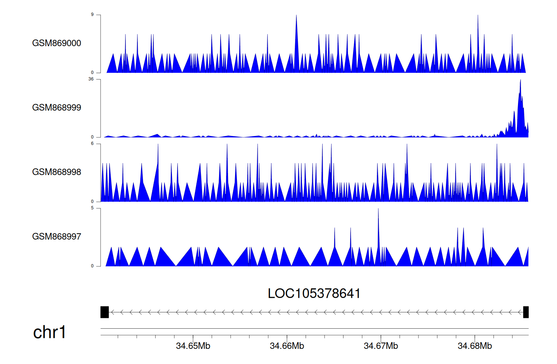Click the y-axis maximum 5 on GSM868997
557x364 pixels.
(x=92, y=208)
